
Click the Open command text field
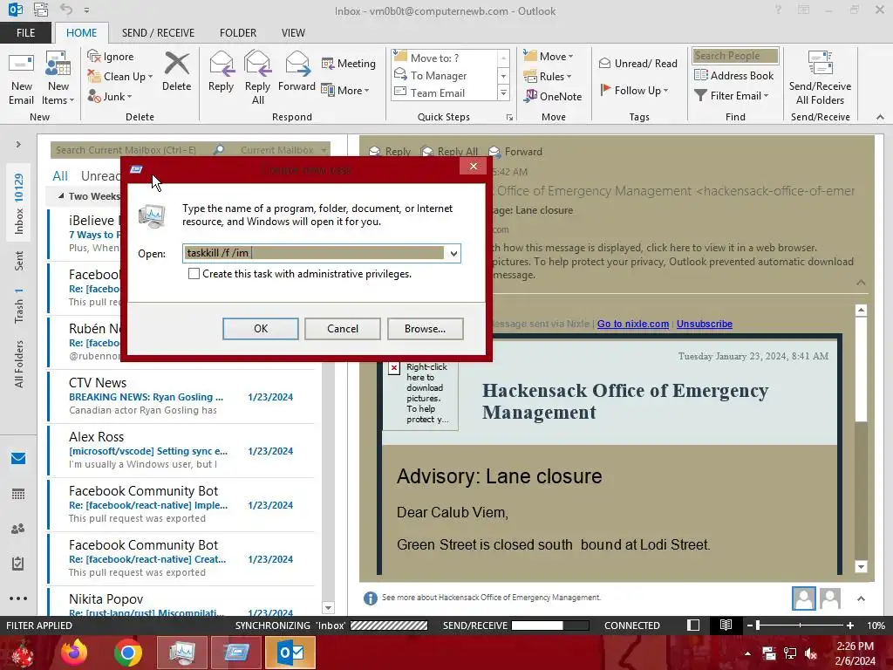coord(314,254)
